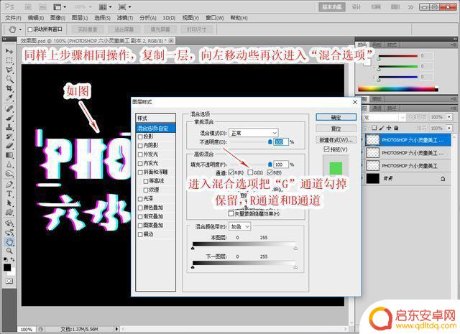Select the Quick Selection tool

pos(9,79)
